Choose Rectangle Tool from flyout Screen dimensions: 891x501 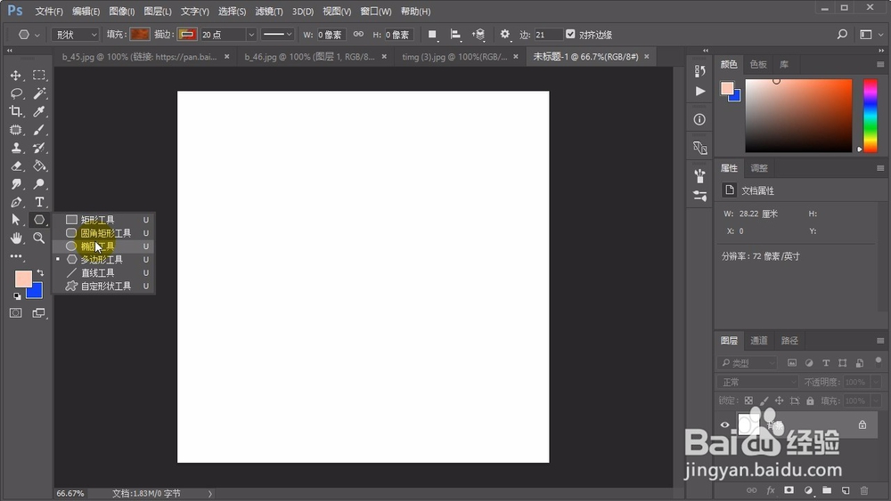click(103, 220)
